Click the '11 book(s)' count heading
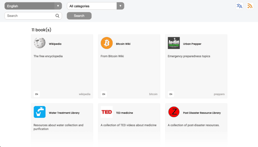The image size is (258, 147). 41,30
